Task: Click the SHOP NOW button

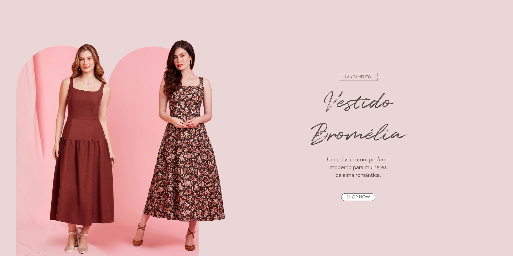Action: pyautogui.click(x=358, y=197)
